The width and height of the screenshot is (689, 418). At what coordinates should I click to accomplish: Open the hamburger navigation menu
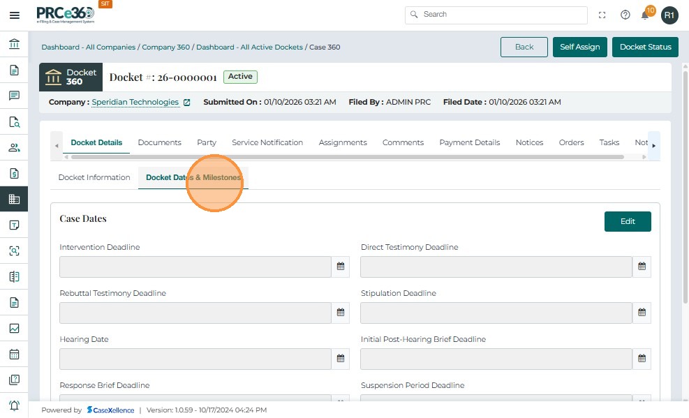pos(14,15)
